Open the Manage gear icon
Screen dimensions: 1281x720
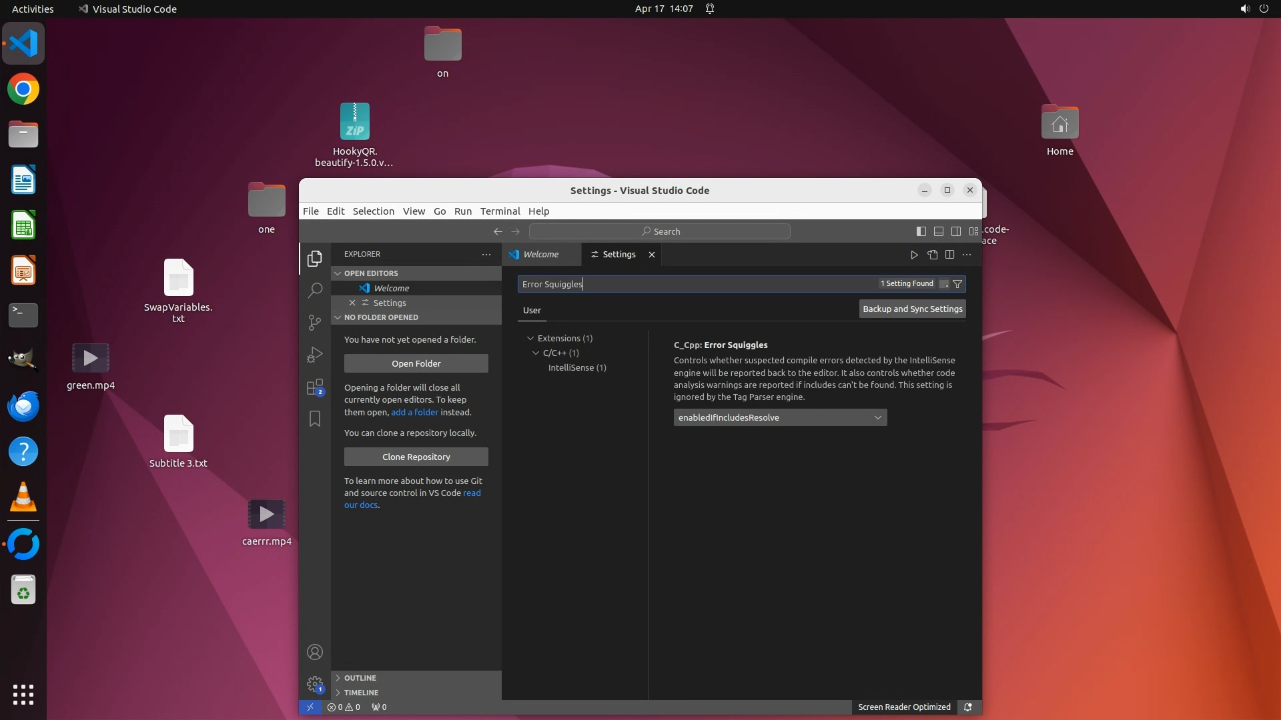coord(315,684)
